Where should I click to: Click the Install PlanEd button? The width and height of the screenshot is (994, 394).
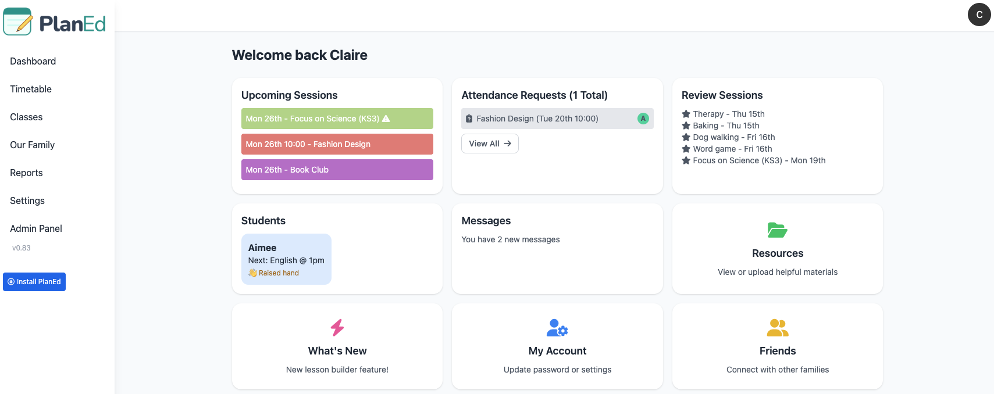[x=34, y=282]
